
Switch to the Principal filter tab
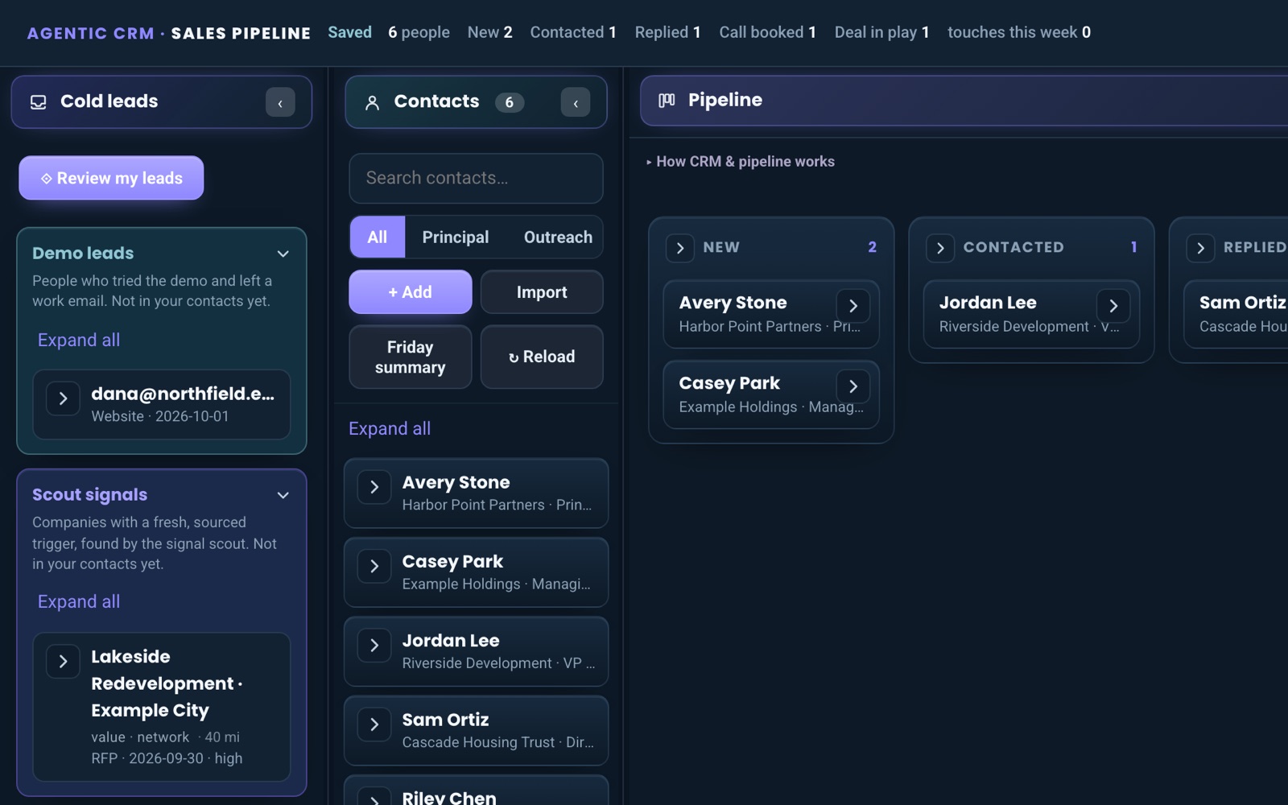tap(456, 237)
